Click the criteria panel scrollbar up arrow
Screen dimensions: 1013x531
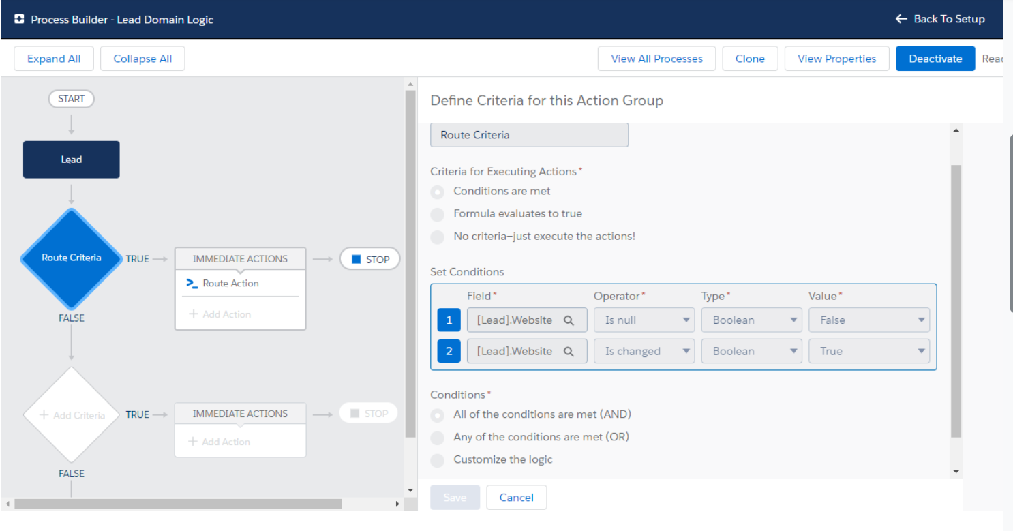(956, 130)
